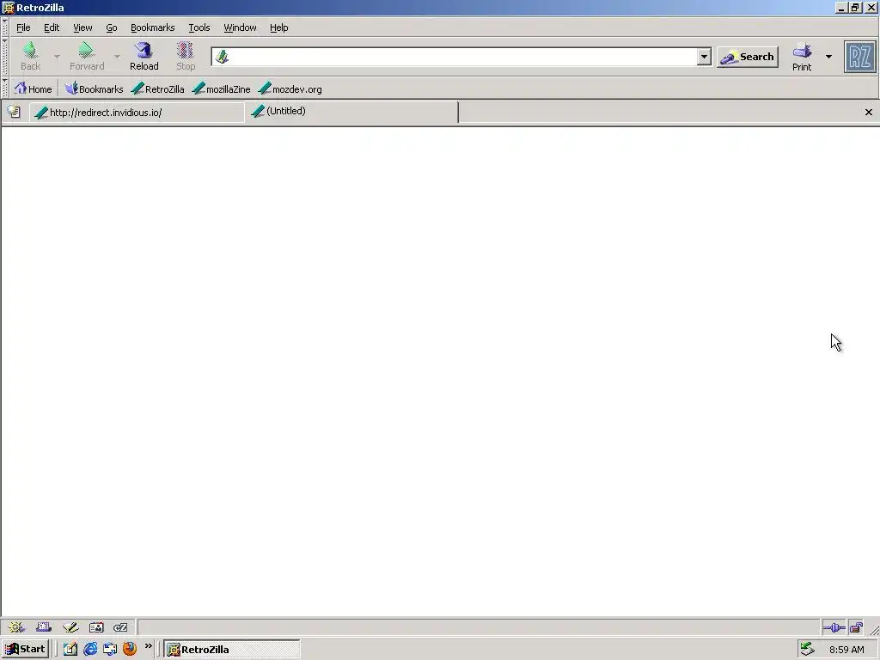
Task: Switch to the (Untitled) tab
Action: click(351, 111)
